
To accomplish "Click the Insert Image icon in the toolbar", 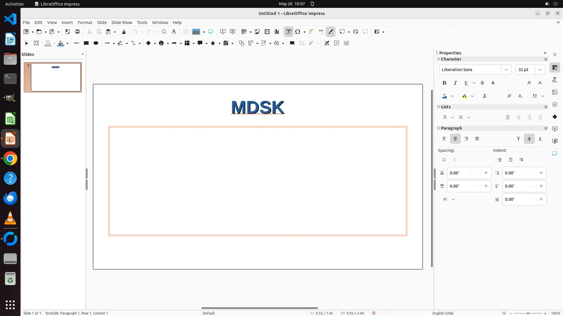I will [x=257, y=32].
